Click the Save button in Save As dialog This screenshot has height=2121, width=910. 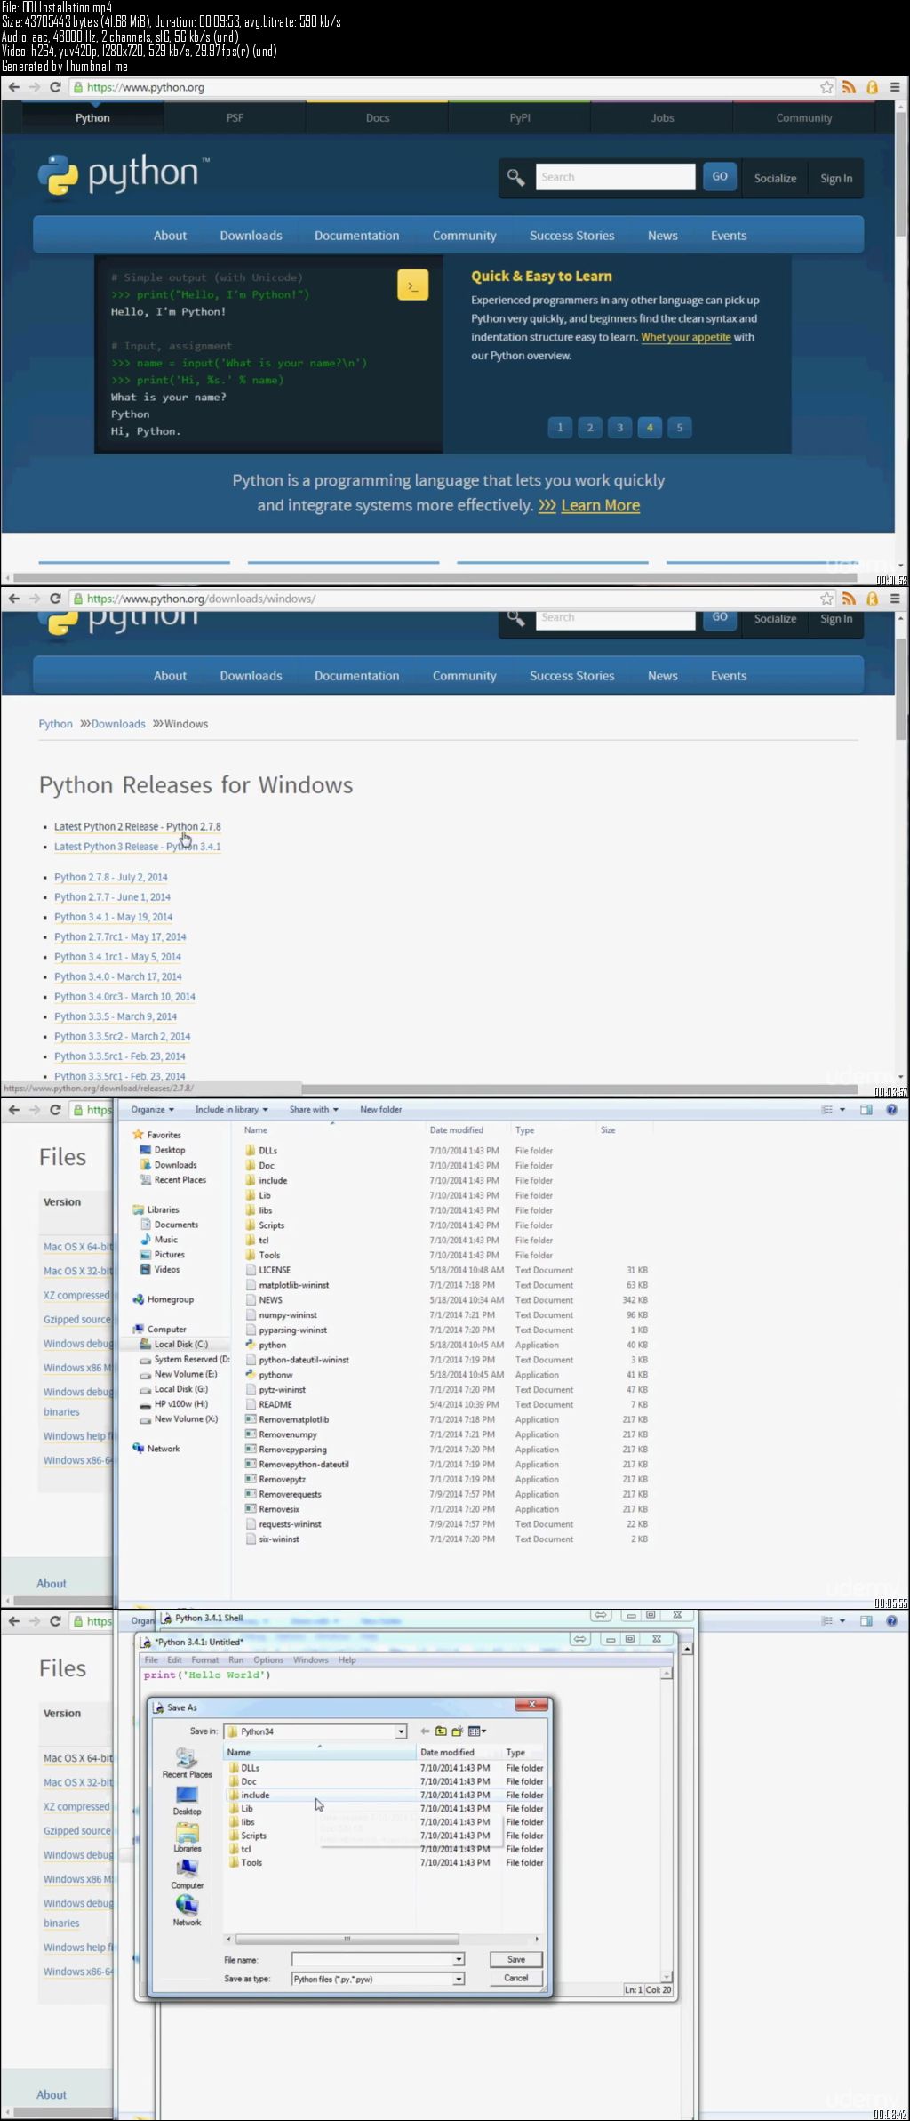pos(516,1959)
